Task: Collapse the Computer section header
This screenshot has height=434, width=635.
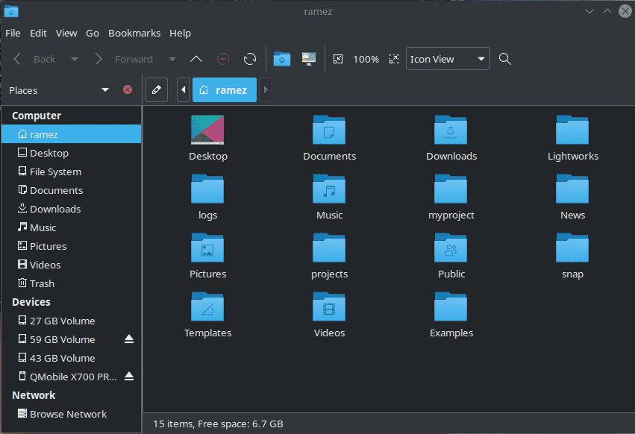Action: point(37,116)
